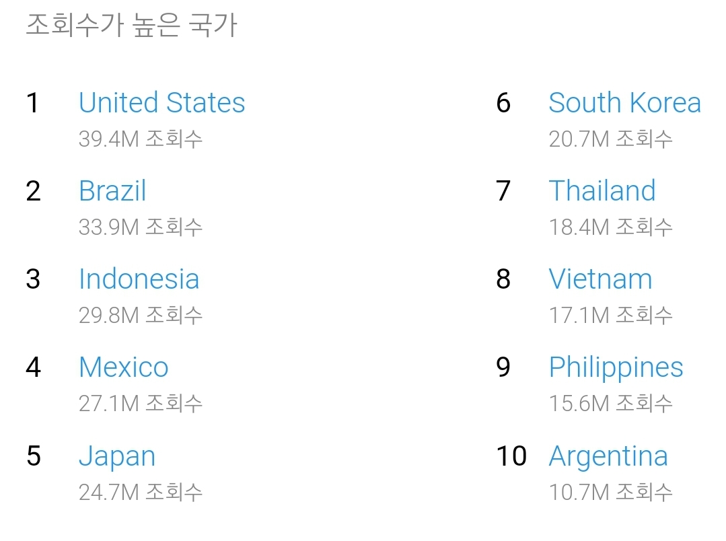This screenshot has height=541, width=726.
Task: Open the Mexico link
Action: tap(123, 367)
